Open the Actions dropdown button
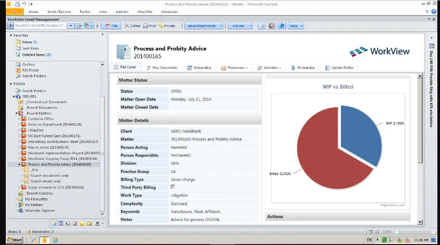 [240, 26]
